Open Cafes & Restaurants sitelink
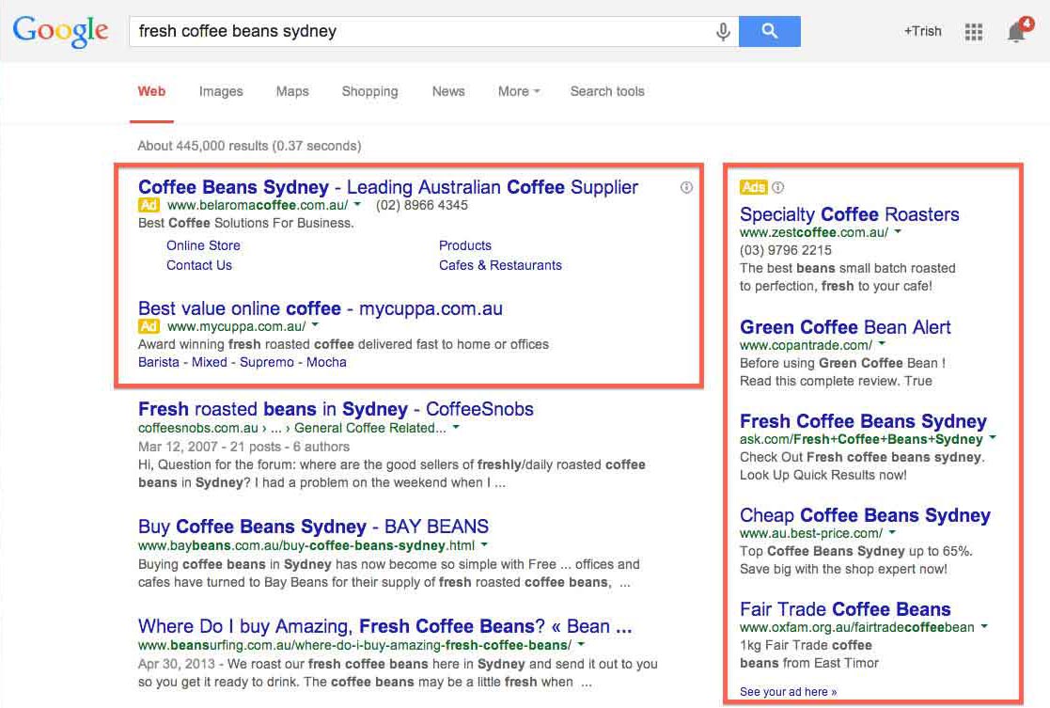Image resolution: width=1050 pixels, height=708 pixels. (500, 265)
